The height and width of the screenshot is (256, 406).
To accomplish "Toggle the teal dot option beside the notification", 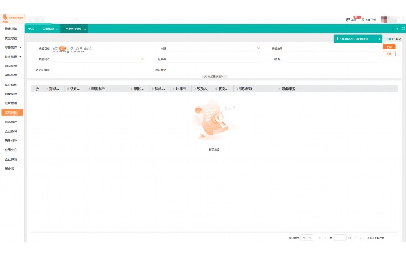I will coord(390,39).
